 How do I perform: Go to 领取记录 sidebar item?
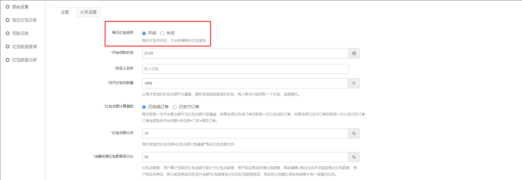[x=20, y=33]
